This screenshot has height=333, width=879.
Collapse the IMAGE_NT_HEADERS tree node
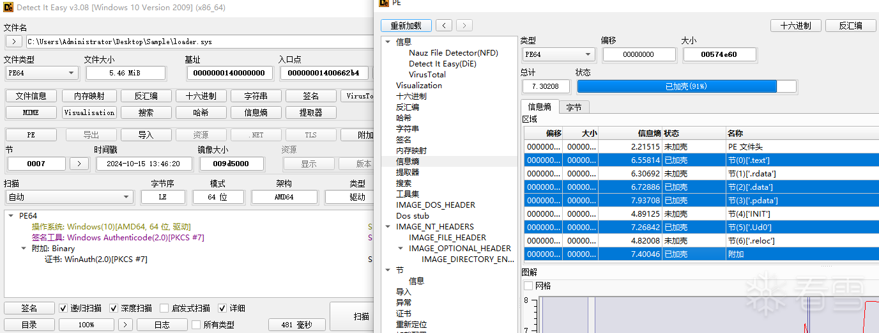pyautogui.click(x=388, y=227)
